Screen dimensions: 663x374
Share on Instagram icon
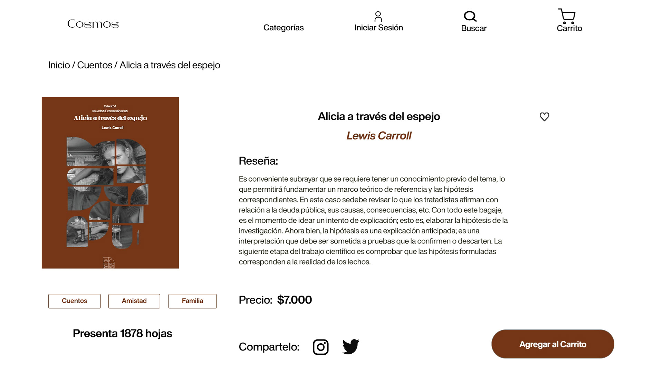pos(321,347)
